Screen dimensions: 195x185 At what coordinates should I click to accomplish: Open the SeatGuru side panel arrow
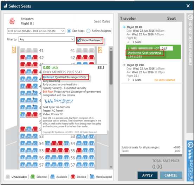click(190, 145)
